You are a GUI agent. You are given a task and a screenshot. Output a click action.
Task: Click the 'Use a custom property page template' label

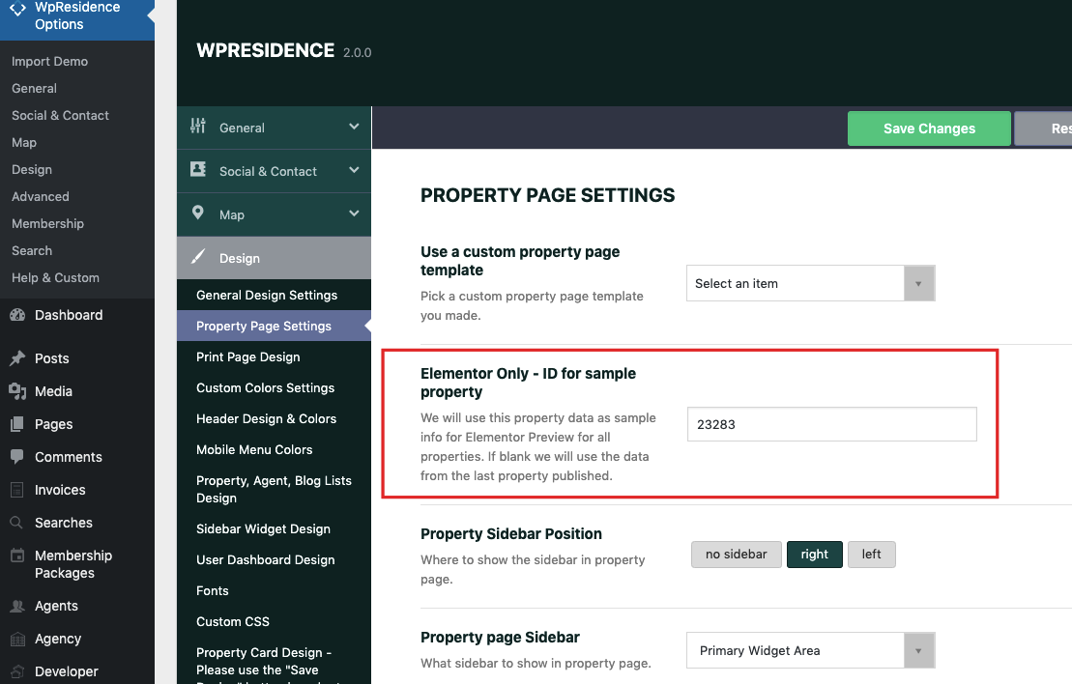520,261
